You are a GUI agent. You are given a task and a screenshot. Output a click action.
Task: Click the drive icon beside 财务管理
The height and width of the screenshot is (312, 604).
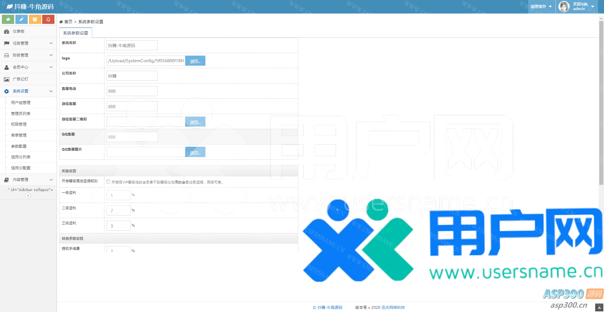(x=7, y=55)
